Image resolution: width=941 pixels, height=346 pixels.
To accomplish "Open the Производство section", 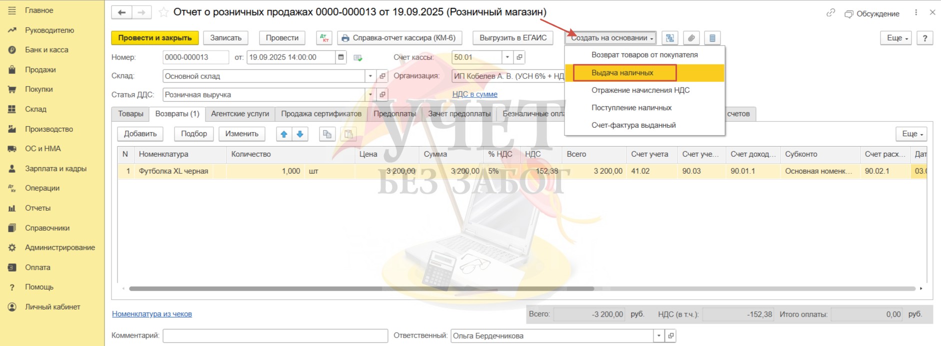I will point(49,129).
